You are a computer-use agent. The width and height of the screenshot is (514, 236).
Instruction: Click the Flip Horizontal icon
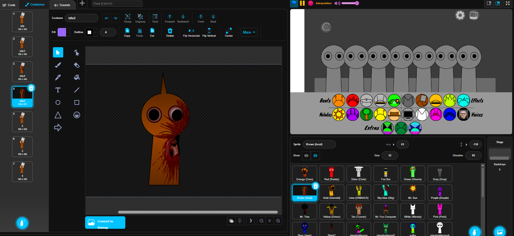click(191, 31)
